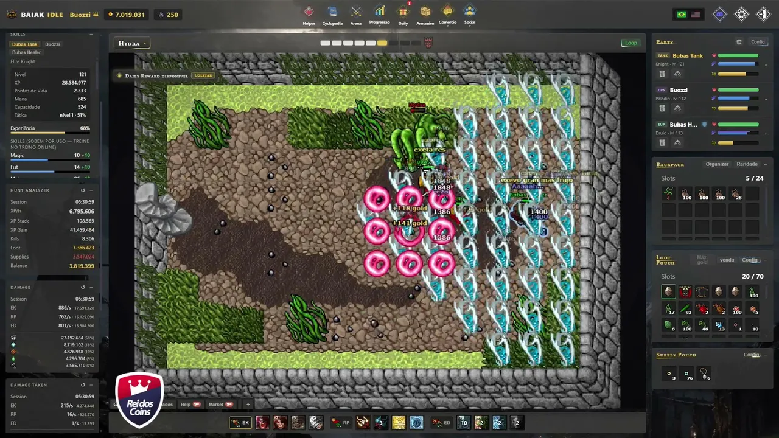This screenshot has height=438, width=779.
Task: Open the Market chat tab
Action: coord(221,404)
